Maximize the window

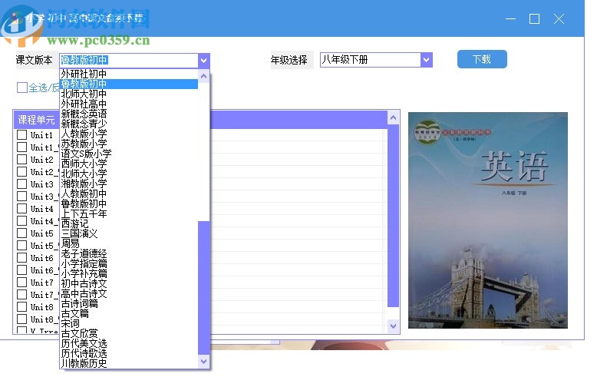pyautogui.click(x=535, y=18)
